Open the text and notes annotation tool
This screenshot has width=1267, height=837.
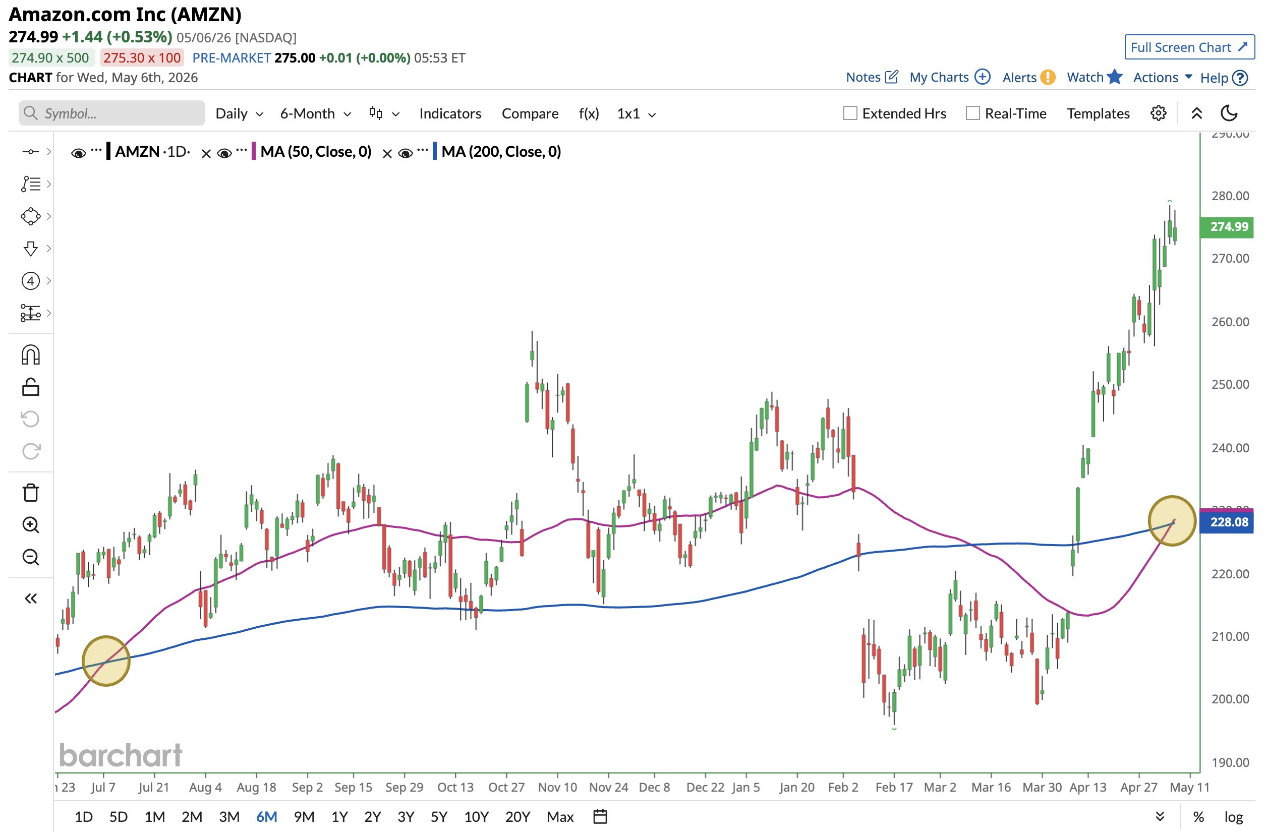(x=30, y=184)
